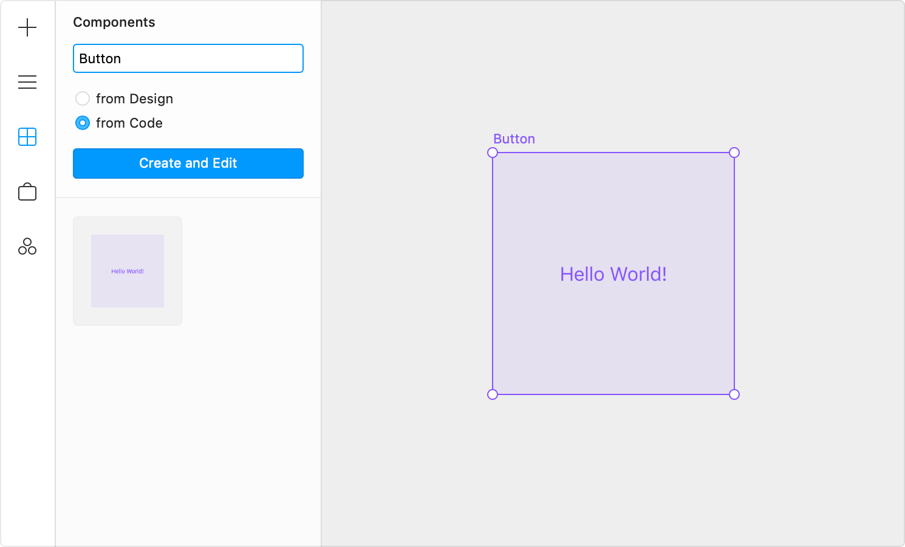
Task: Click the bottom-left resize handle of Button
Action: click(x=493, y=394)
